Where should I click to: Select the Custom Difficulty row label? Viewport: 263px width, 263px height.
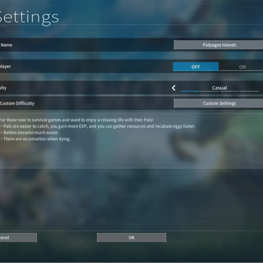click(18, 103)
